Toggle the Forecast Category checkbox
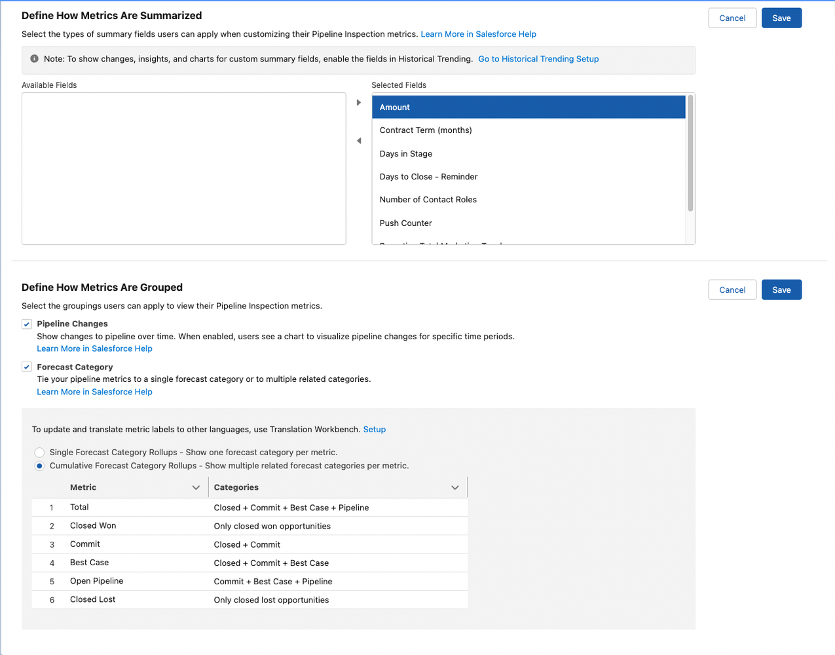Image resolution: width=835 pixels, height=655 pixels. coord(27,367)
